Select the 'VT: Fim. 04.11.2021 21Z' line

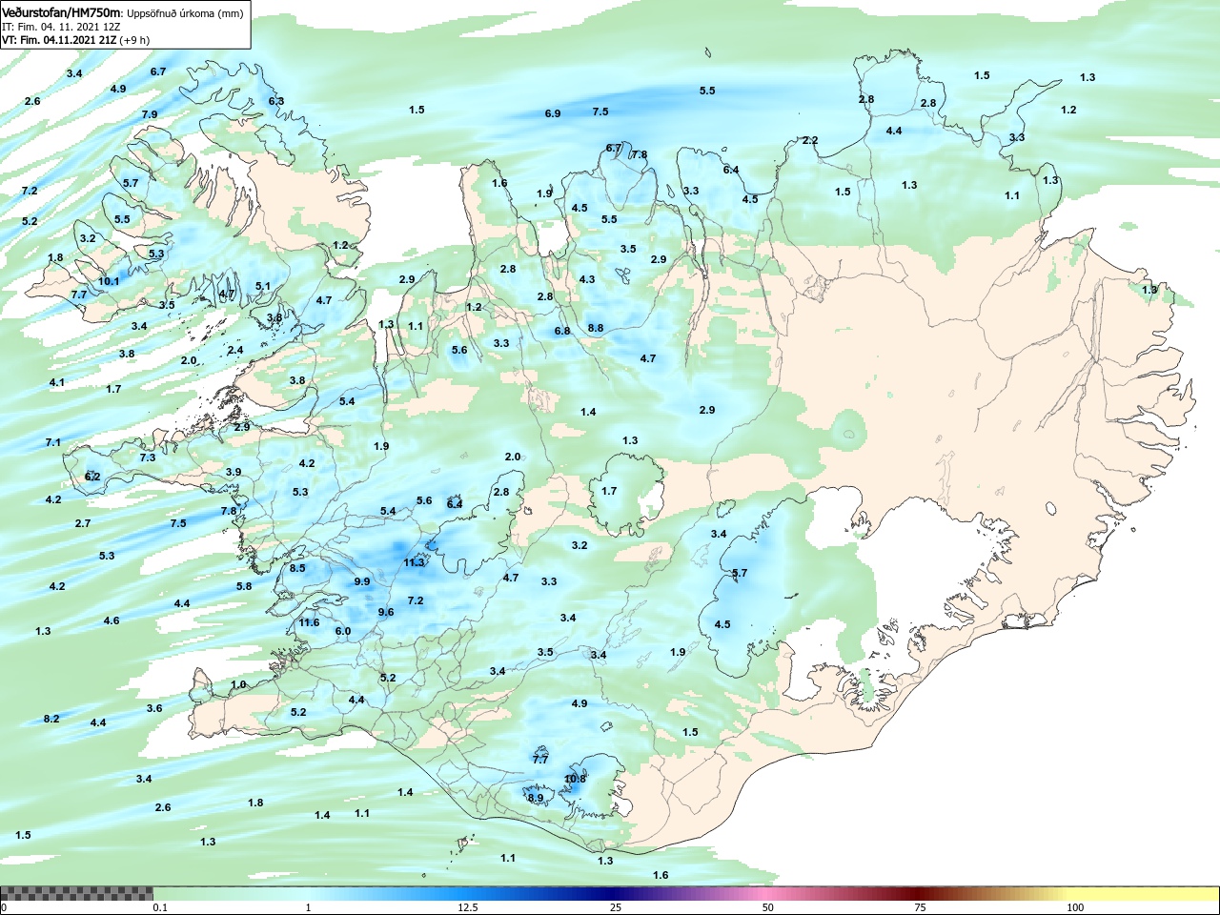click(x=61, y=40)
